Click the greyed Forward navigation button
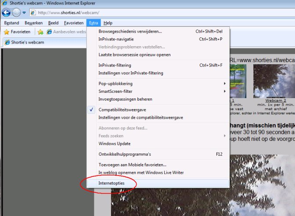Viewport: 295px width, 216px height. click(x=16, y=13)
